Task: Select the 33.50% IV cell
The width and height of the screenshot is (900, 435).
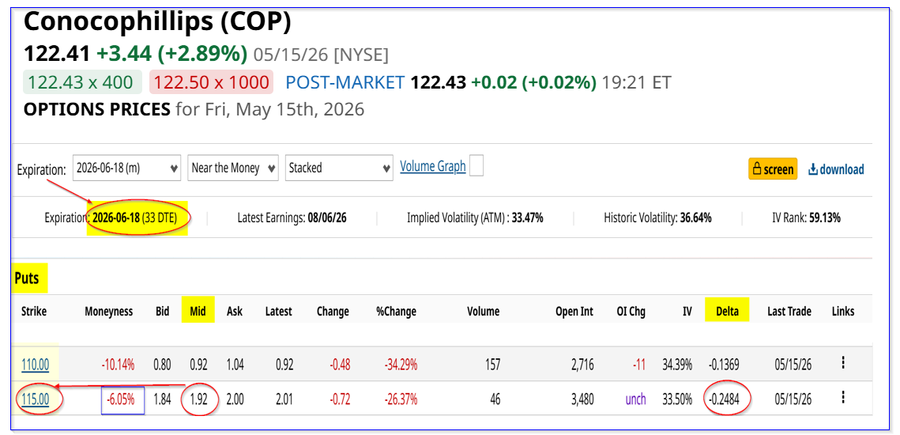Action: coord(676,399)
